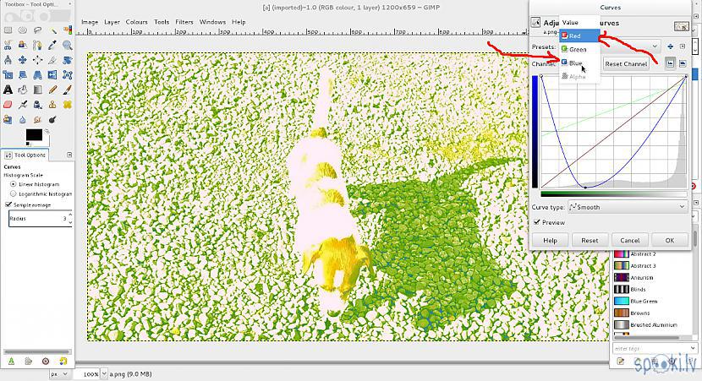Select the Foreground Select tool
The height and width of the screenshot is (381, 702).
point(23,45)
